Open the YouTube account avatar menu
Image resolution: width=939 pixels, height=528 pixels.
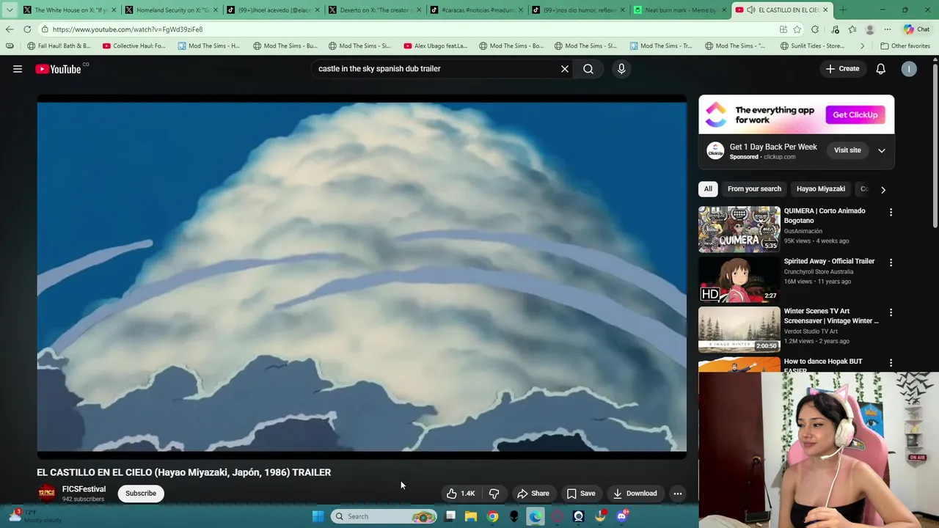pyautogui.click(x=909, y=69)
